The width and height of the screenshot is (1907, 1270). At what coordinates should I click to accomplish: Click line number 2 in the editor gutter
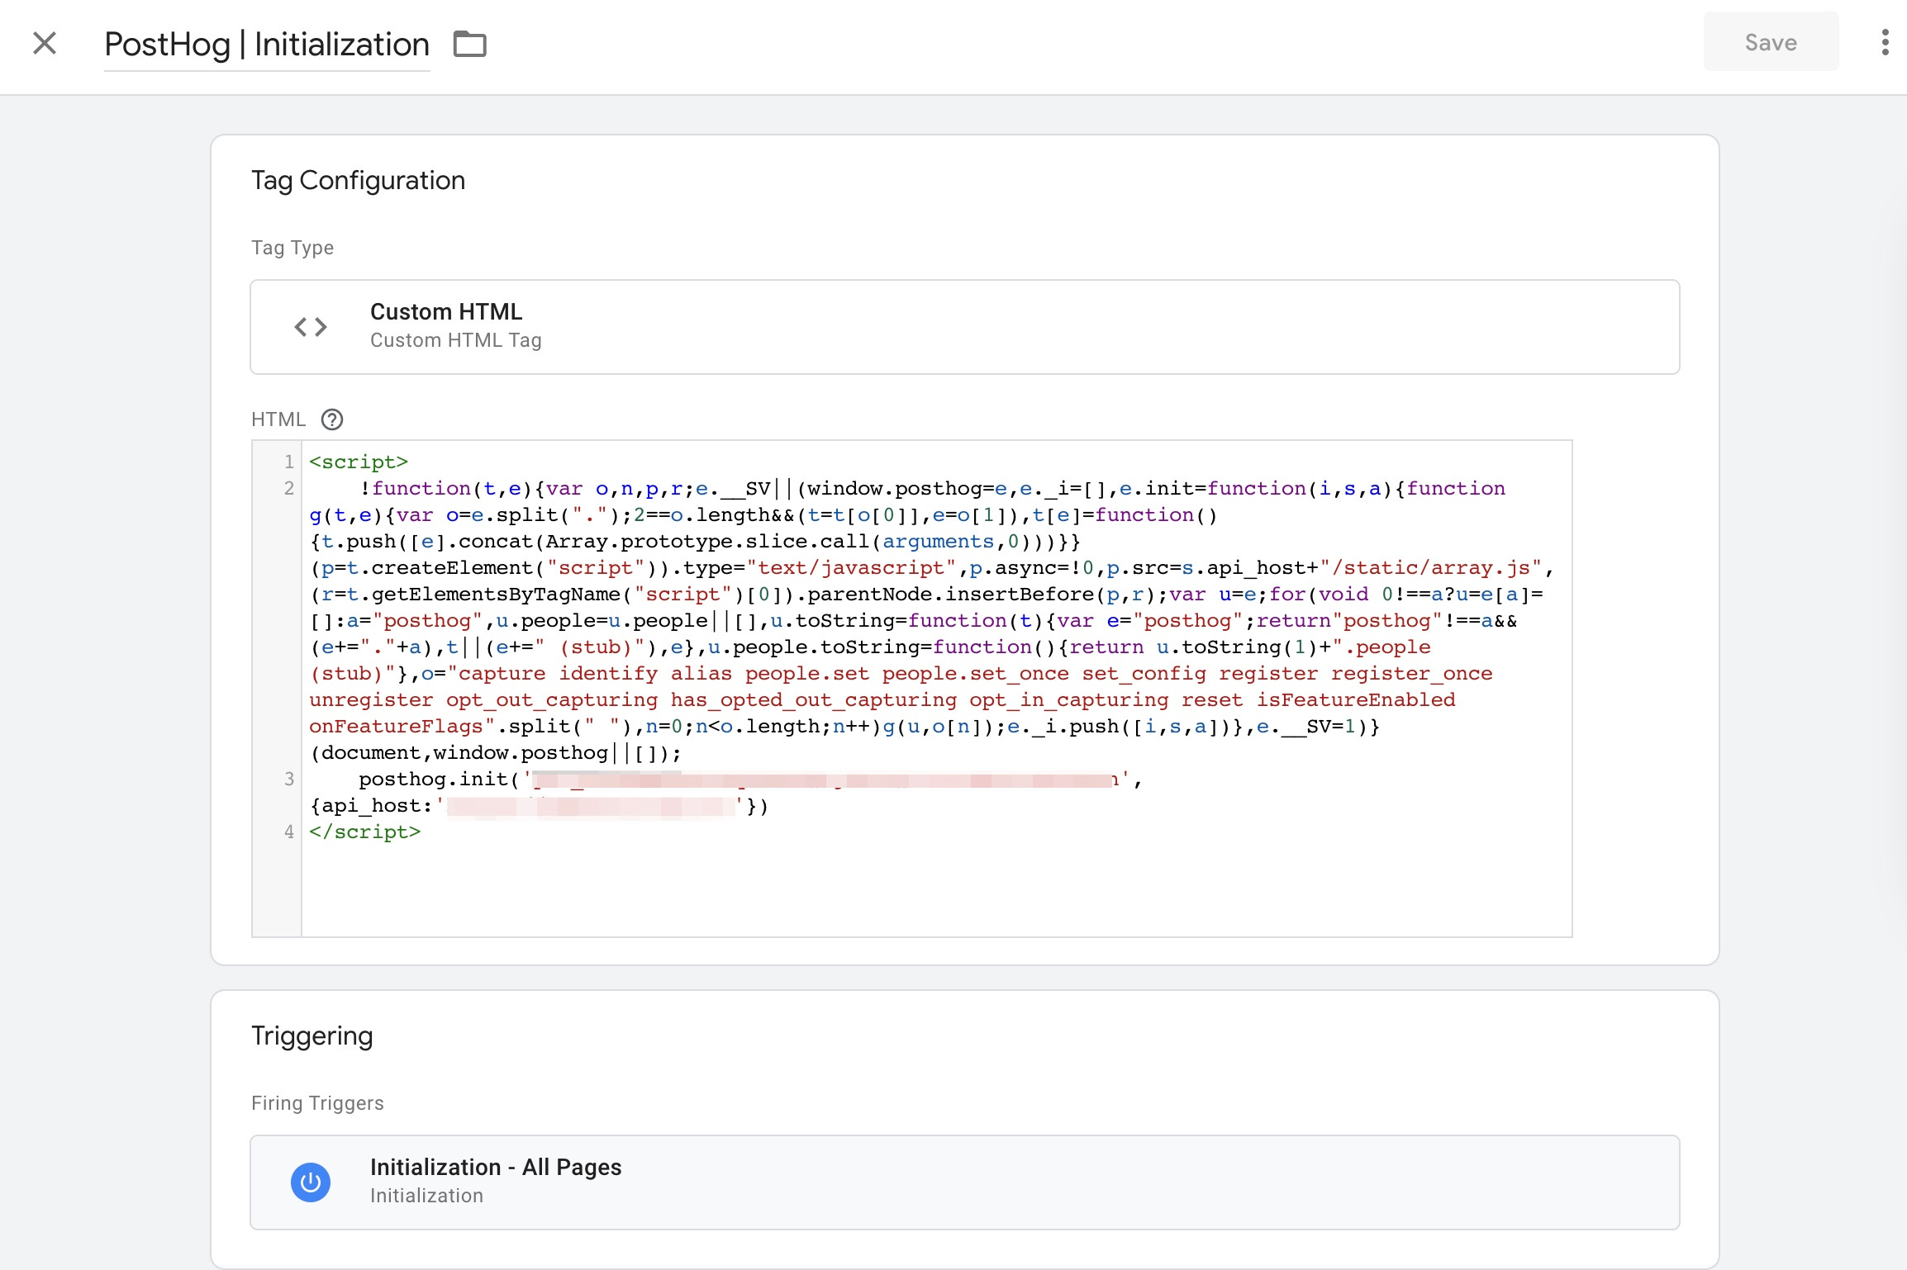(288, 488)
